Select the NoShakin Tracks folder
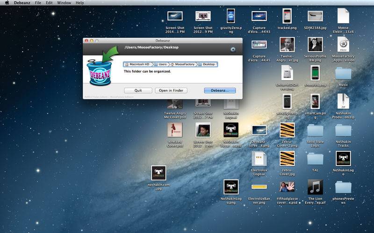 (343, 130)
